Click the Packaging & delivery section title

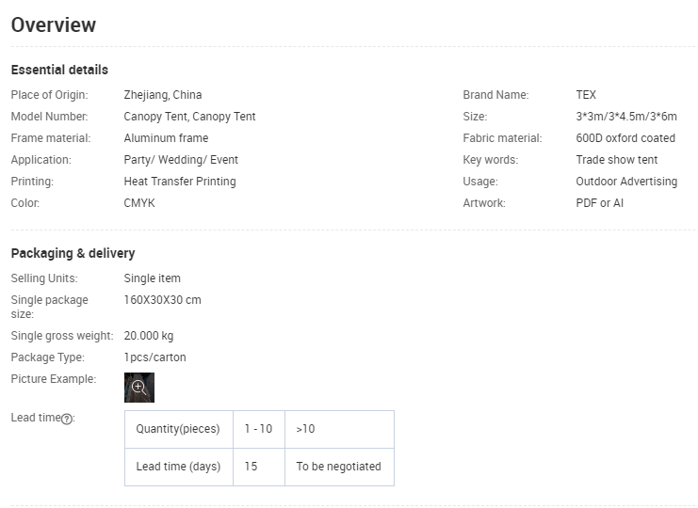click(73, 253)
